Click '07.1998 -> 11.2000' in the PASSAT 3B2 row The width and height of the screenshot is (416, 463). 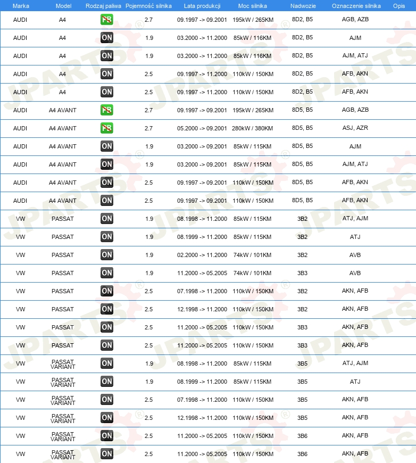[202, 292]
